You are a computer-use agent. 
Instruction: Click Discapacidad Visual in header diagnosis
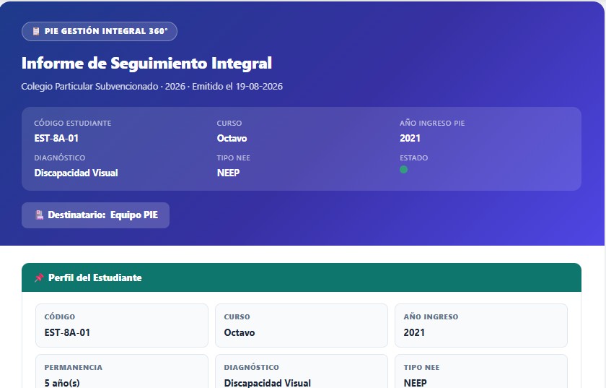coord(76,173)
